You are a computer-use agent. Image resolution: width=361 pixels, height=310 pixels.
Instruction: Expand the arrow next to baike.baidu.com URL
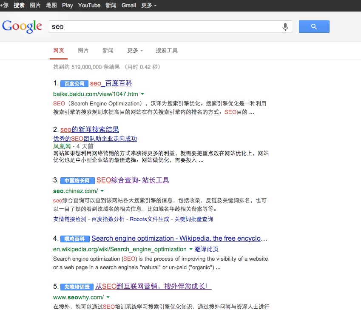[x=142, y=94]
